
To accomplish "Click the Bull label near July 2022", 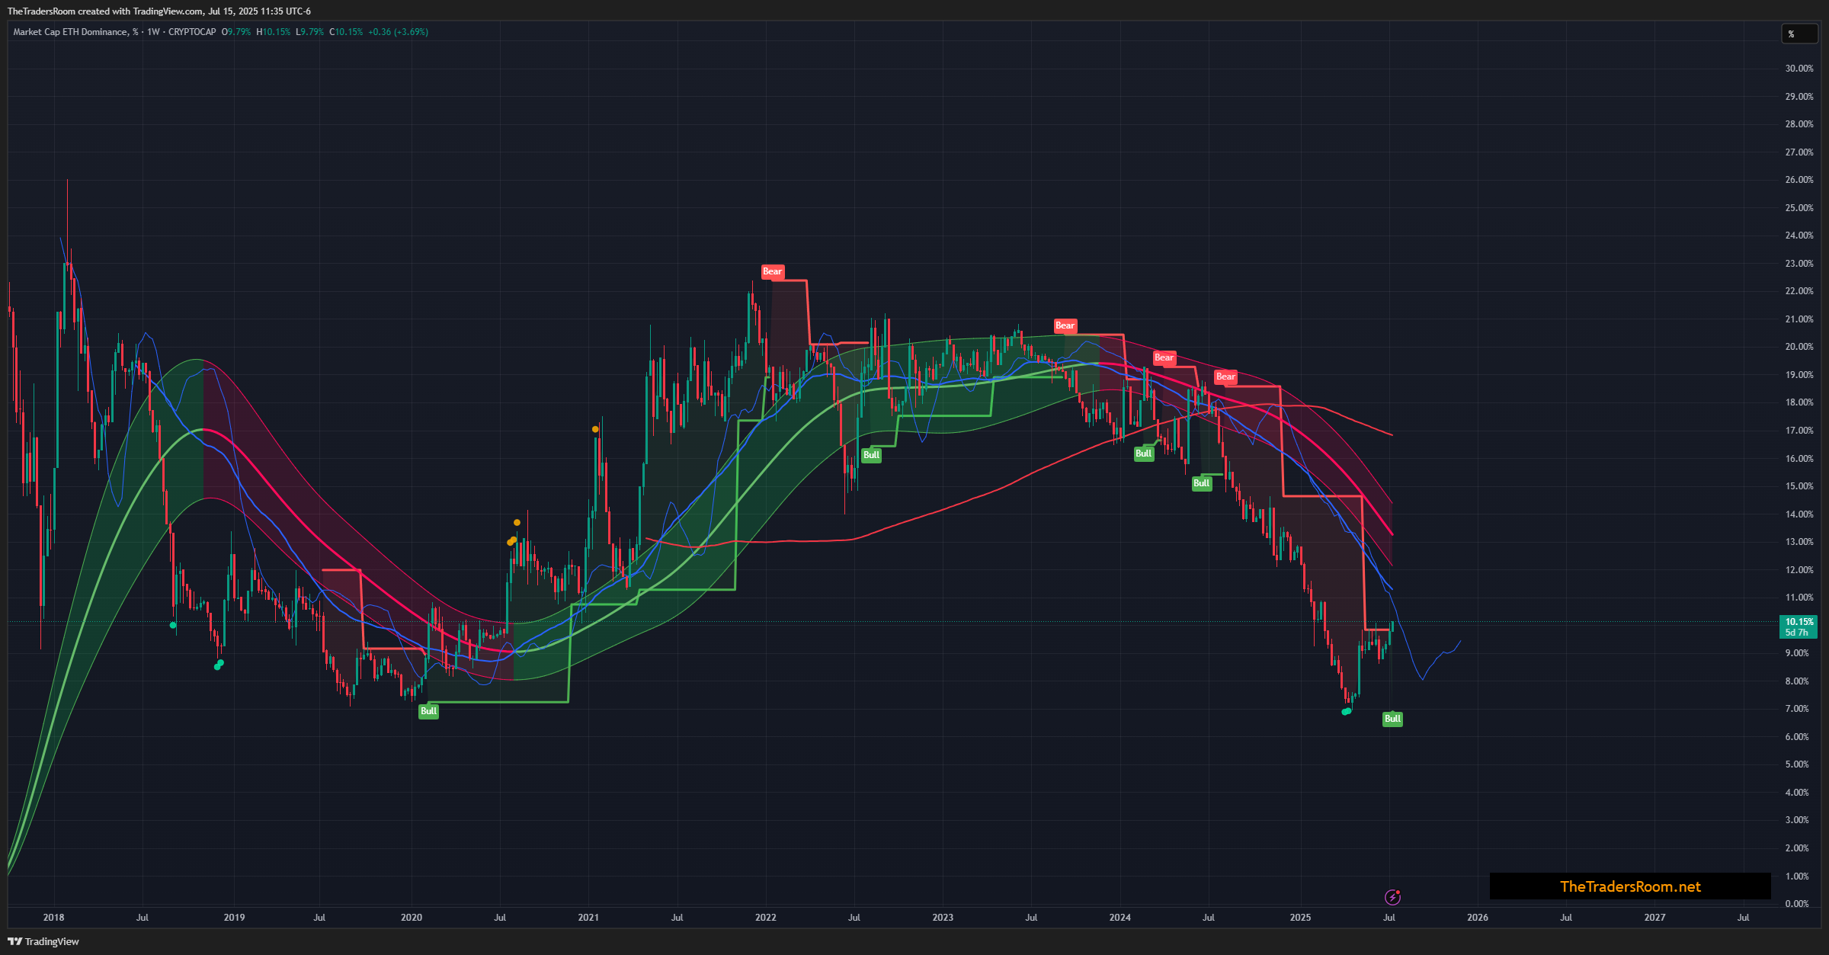I will [871, 455].
